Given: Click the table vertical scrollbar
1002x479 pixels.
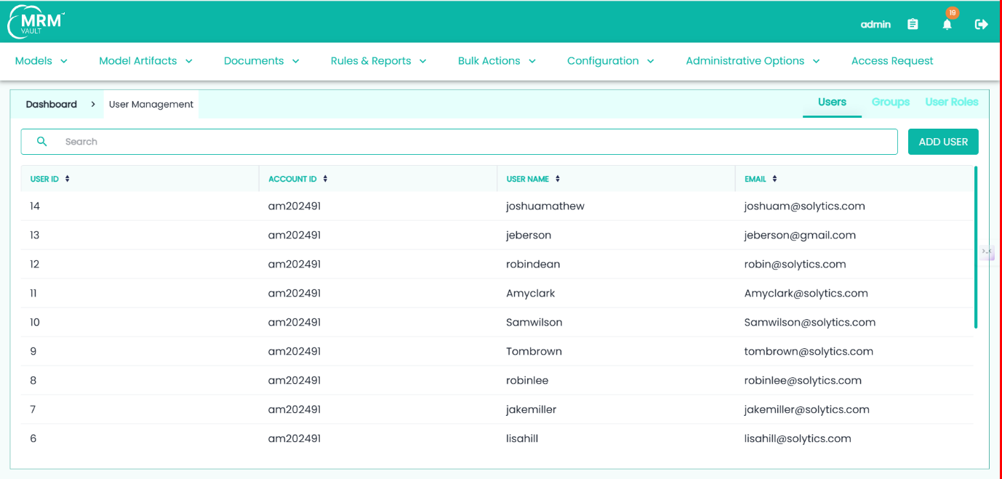Looking at the screenshot, I should [x=975, y=247].
